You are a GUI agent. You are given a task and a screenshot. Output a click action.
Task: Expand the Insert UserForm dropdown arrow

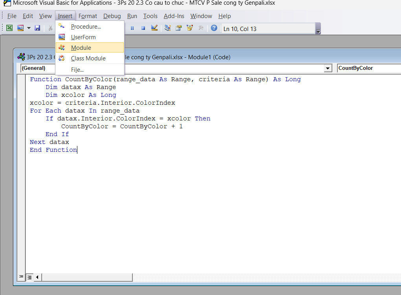pos(29,28)
